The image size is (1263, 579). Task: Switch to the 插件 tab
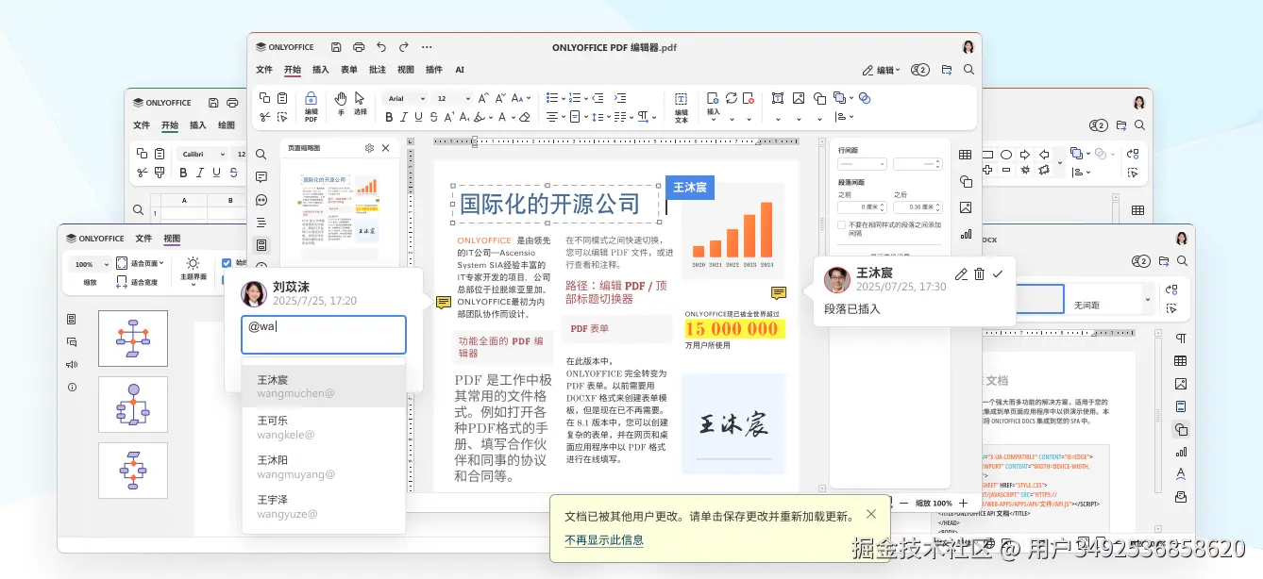(434, 70)
